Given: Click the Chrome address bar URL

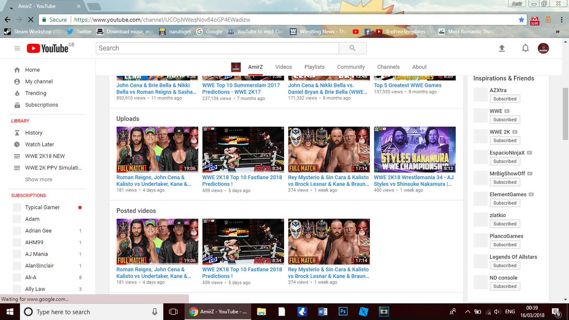Looking at the screenshot, I should [x=161, y=20].
